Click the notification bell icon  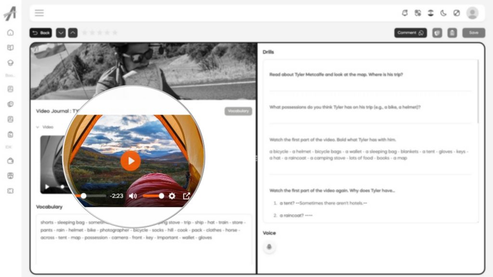[x=404, y=13]
